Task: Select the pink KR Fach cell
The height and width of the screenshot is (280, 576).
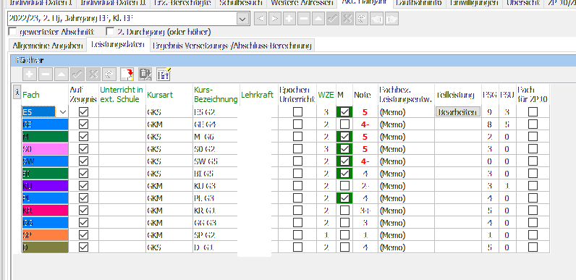Action: (x=45, y=211)
